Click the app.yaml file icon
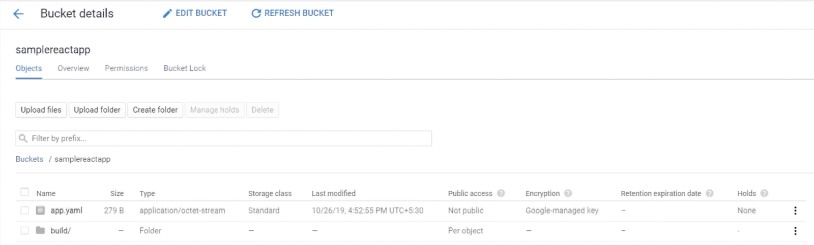 40,211
